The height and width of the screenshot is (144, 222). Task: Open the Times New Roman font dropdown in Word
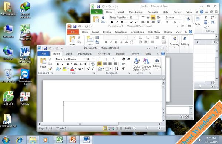point(84,59)
